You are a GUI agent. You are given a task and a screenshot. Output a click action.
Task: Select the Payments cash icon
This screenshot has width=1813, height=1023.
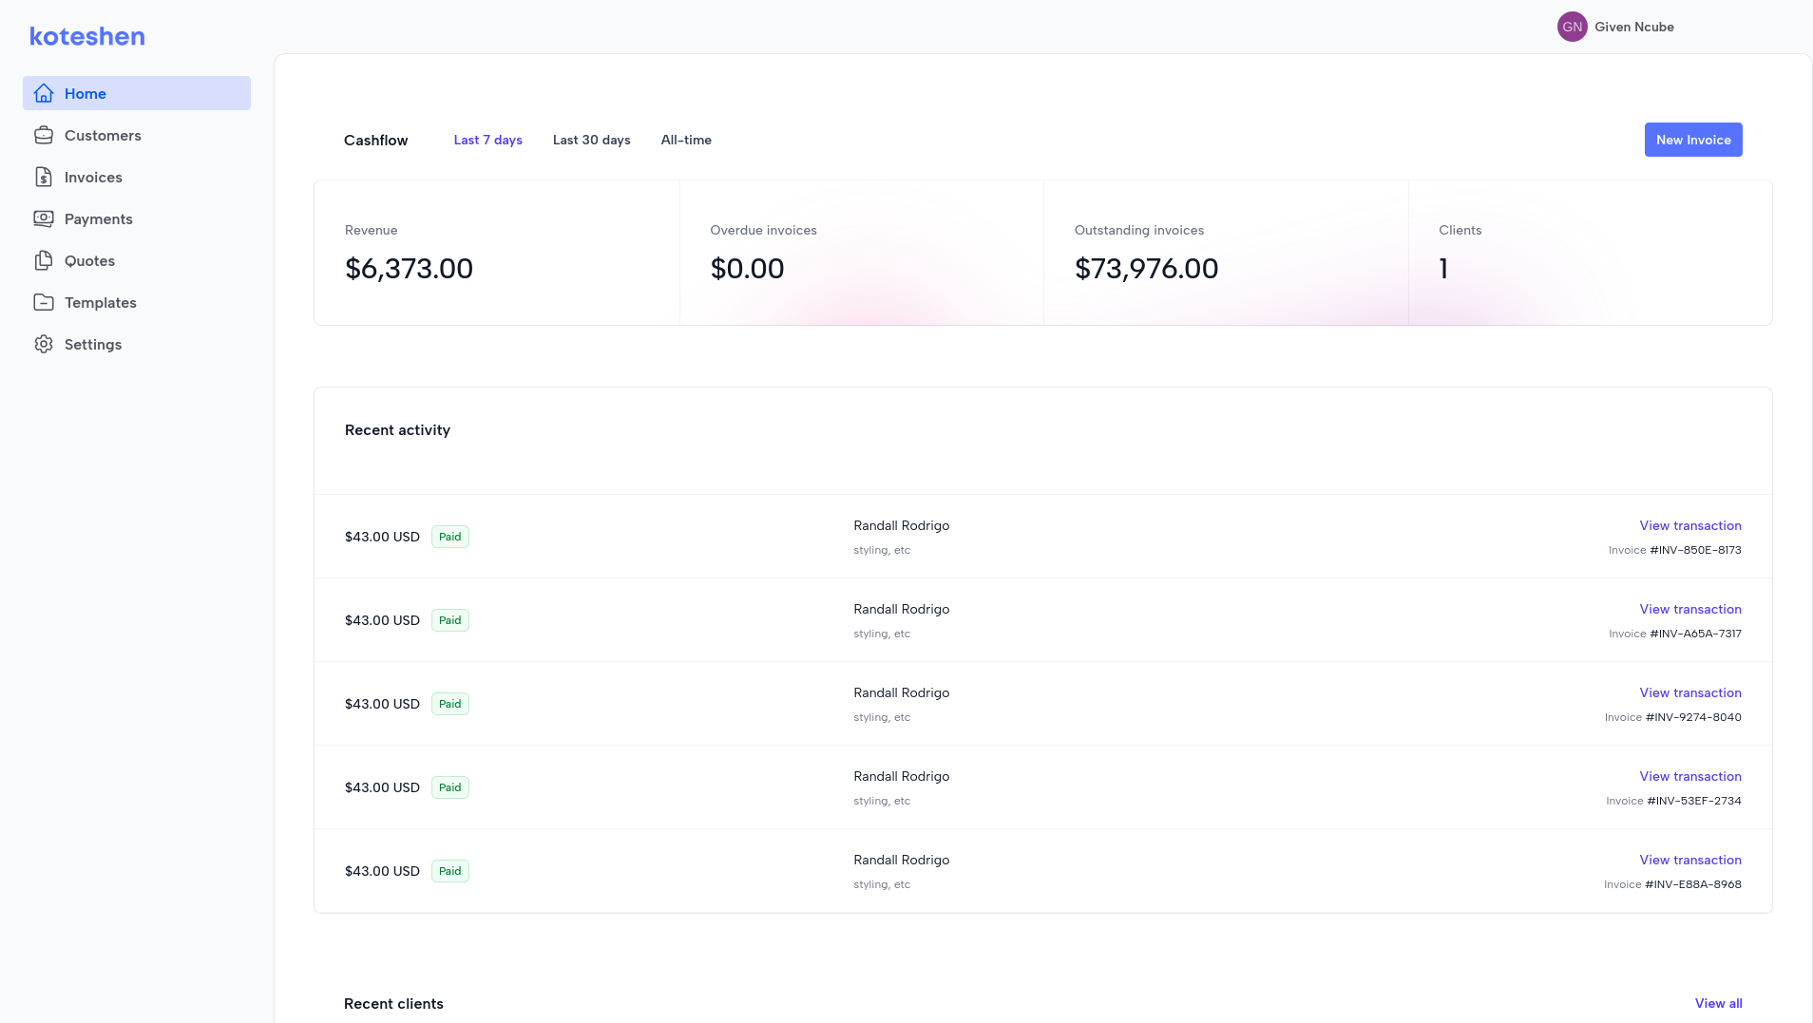(x=44, y=218)
